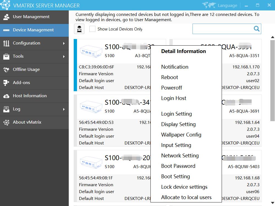Click the scrollbar down arrow

[272, 203]
